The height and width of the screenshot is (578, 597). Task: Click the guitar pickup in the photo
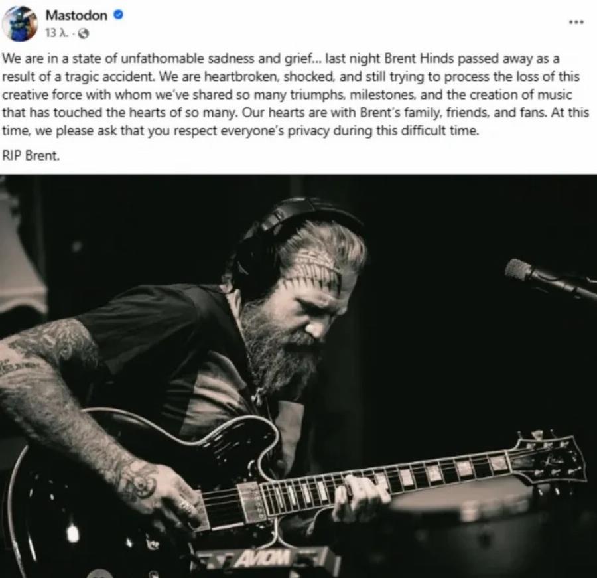pyautogui.click(x=250, y=502)
